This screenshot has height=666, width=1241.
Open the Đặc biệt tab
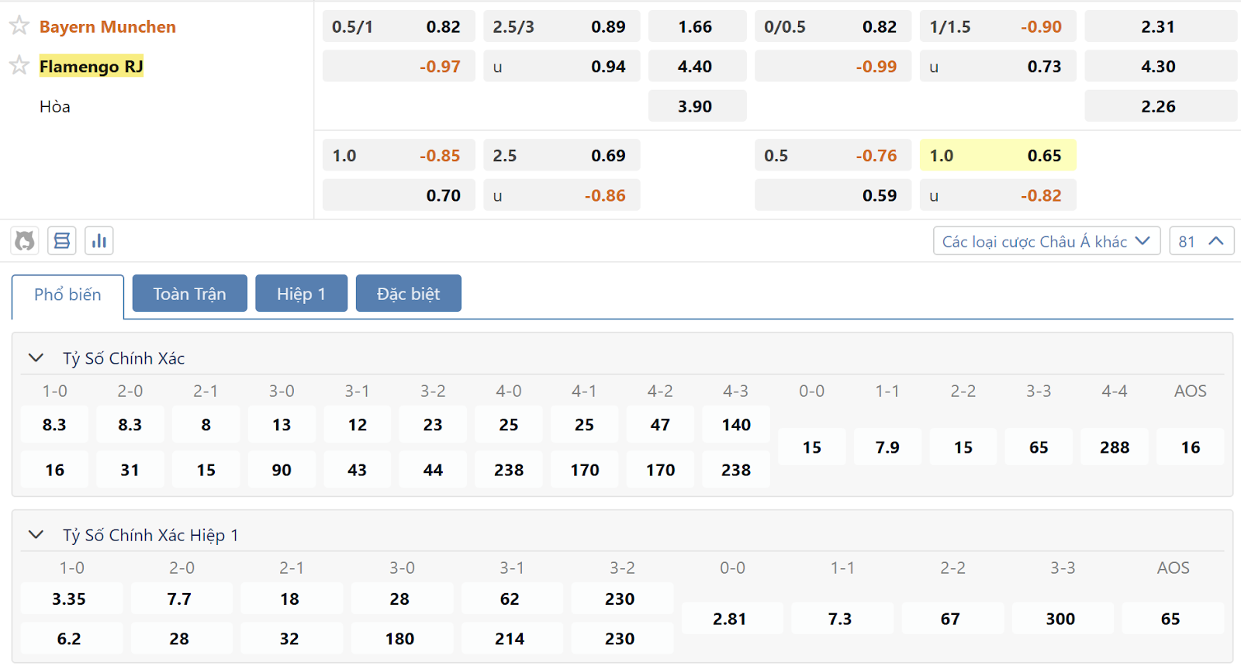click(x=408, y=294)
